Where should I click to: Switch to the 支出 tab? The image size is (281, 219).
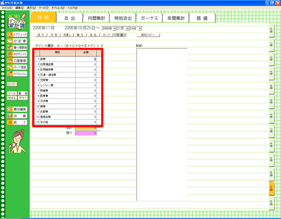[70, 18]
